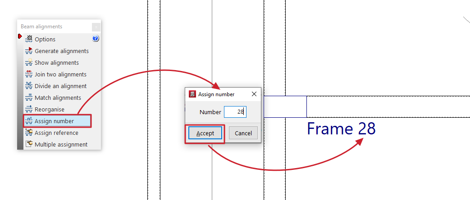Click the Assign number dialog app icon
Viewport: 470px width, 200px height.
(192, 94)
